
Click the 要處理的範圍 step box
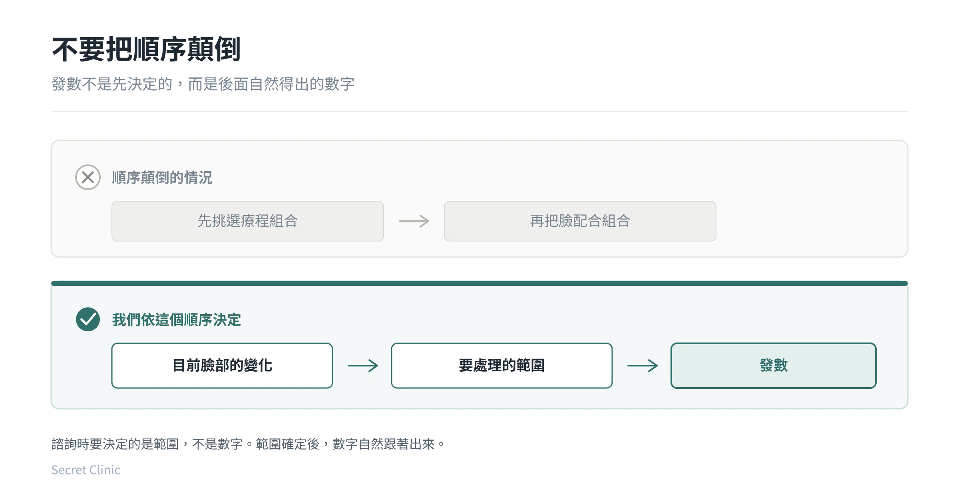502,366
